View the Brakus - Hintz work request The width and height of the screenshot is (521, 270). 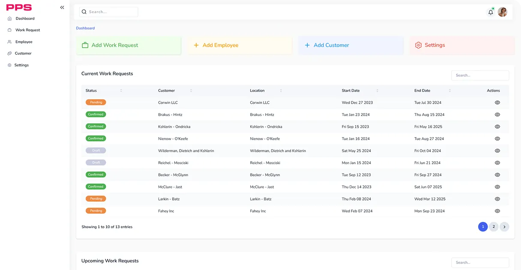(497, 114)
